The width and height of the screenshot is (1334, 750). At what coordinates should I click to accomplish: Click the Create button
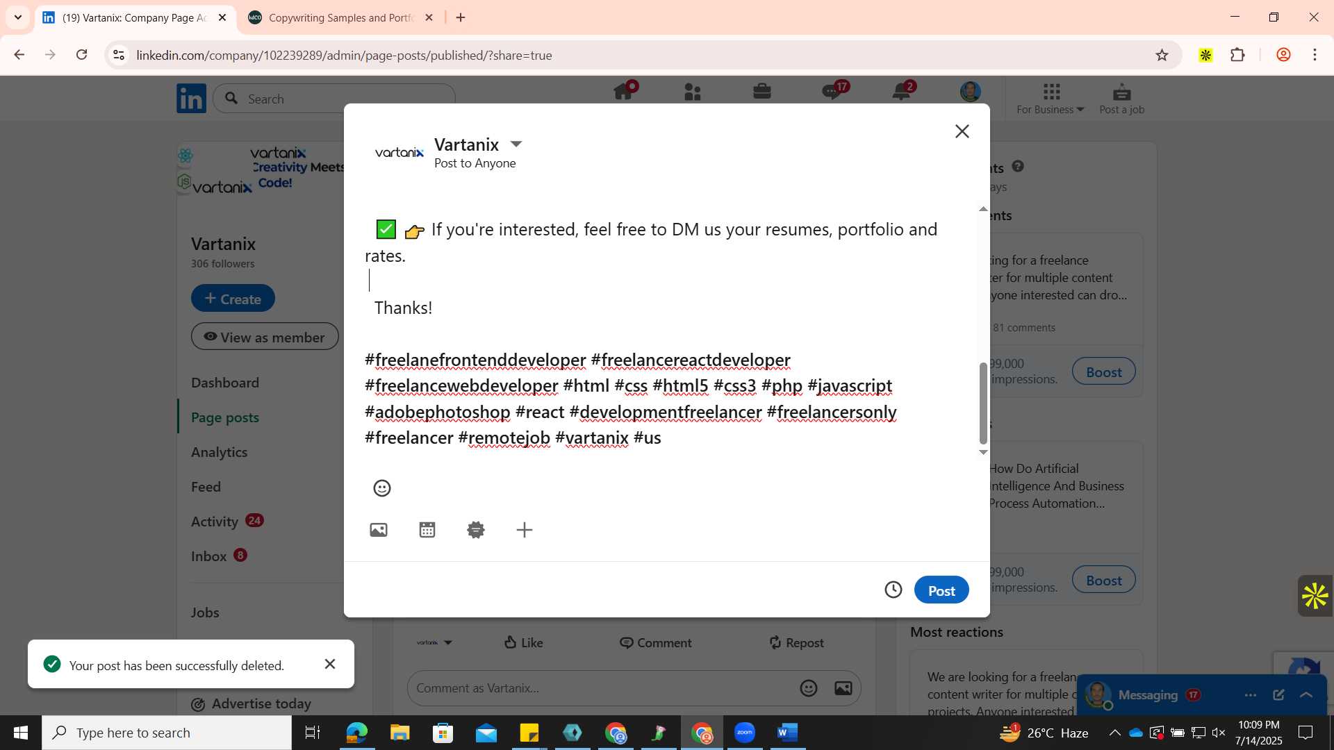[x=233, y=299]
